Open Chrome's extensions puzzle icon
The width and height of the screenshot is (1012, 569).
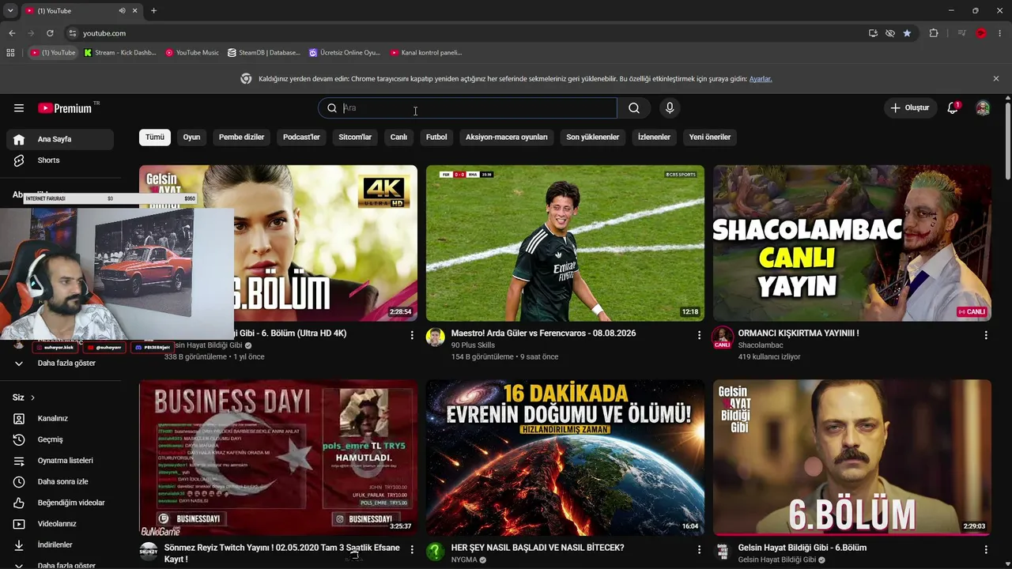(934, 33)
